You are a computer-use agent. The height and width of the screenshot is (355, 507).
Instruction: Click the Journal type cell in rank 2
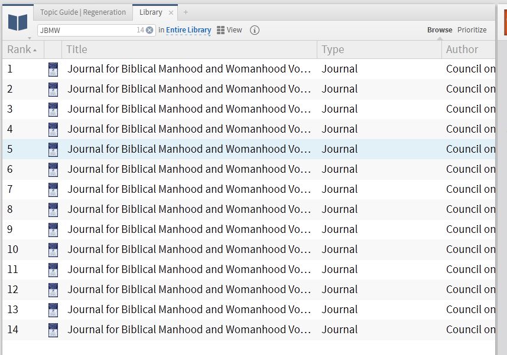[340, 89]
